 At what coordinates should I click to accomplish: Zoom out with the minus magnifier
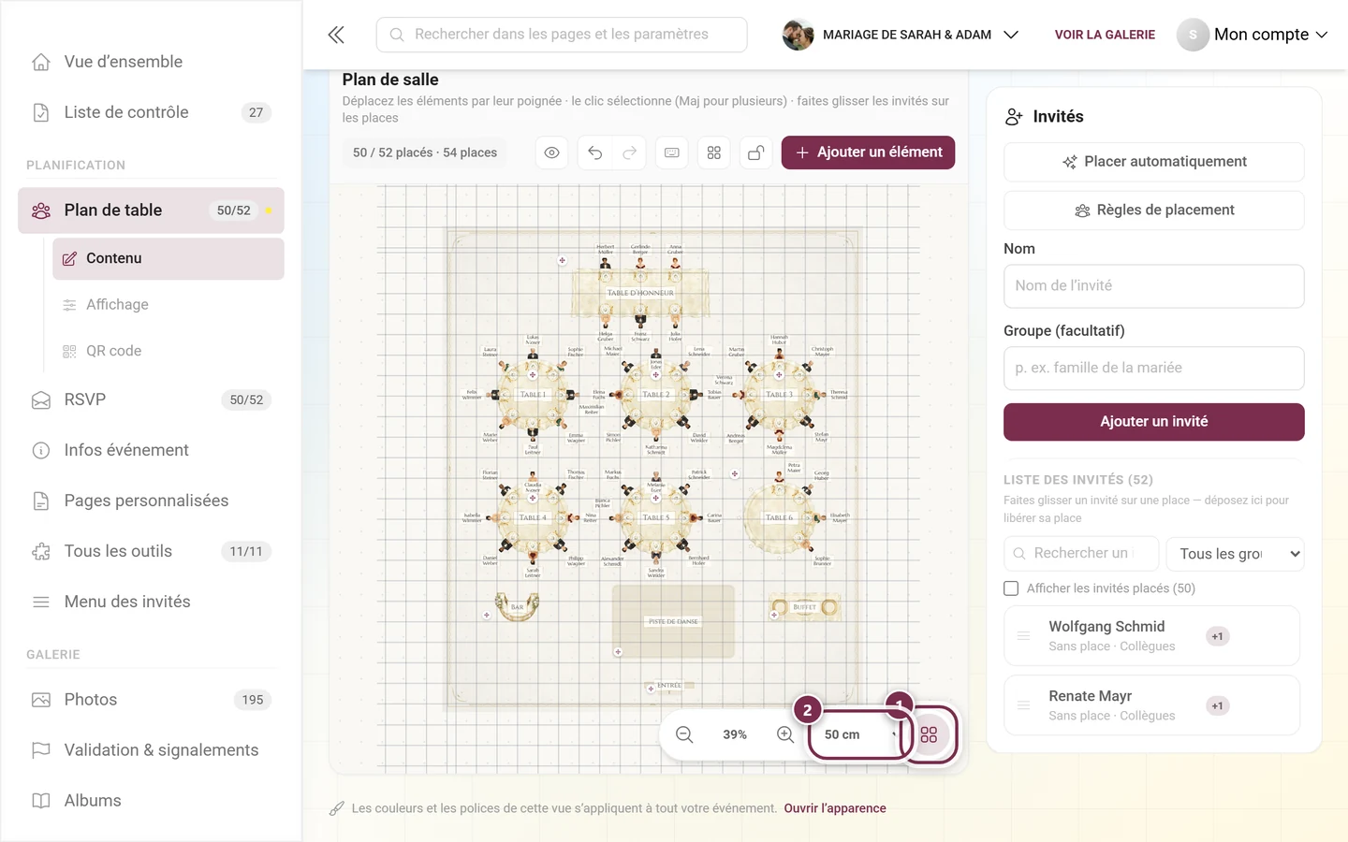(x=684, y=735)
